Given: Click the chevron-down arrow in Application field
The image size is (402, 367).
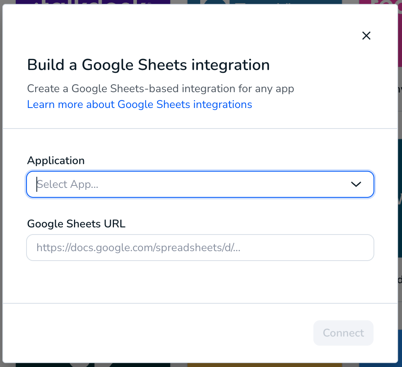Looking at the screenshot, I should [356, 184].
